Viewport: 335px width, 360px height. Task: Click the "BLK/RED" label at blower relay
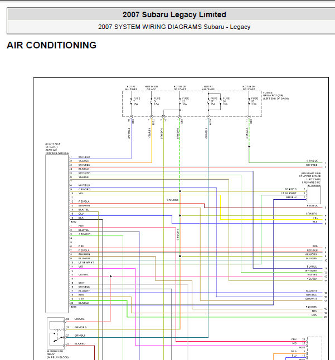[80, 344]
